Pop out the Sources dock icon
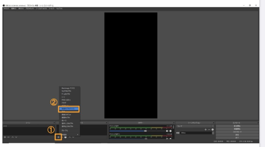This screenshot has height=147, width=265. 106,123
